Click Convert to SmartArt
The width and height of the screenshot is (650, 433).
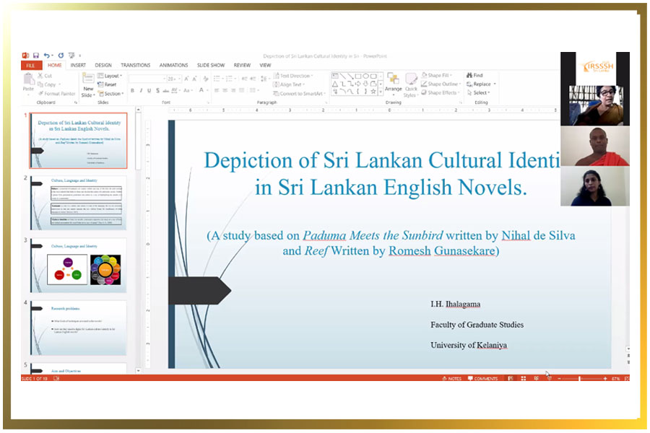coord(299,94)
